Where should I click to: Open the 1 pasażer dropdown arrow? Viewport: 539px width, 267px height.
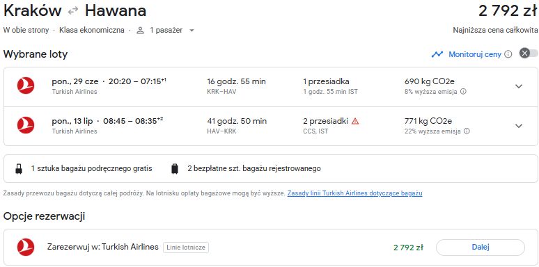tap(192, 30)
